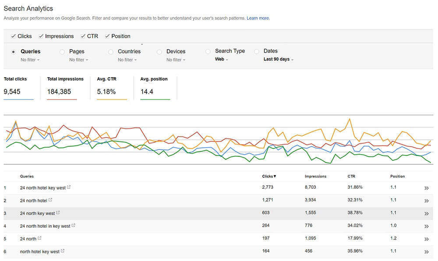The height and width of the screenshot is (261, 438).
Task: Open external link icon for '24 north key west'
Action: [x=58, y=213]
